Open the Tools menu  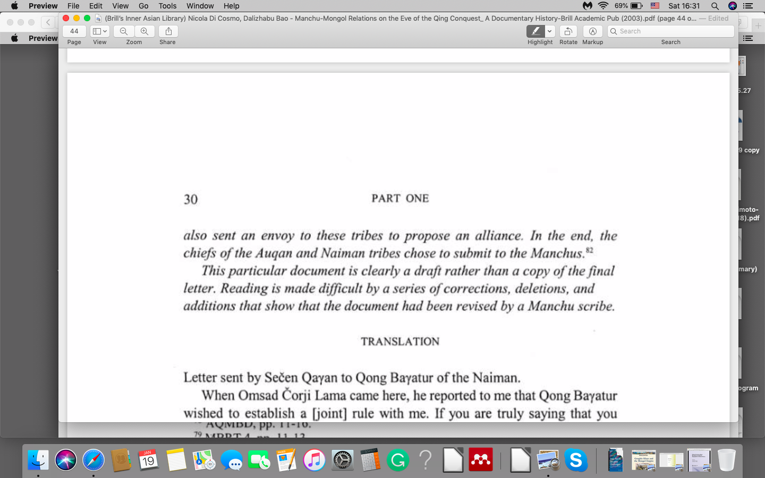[167, 6]
